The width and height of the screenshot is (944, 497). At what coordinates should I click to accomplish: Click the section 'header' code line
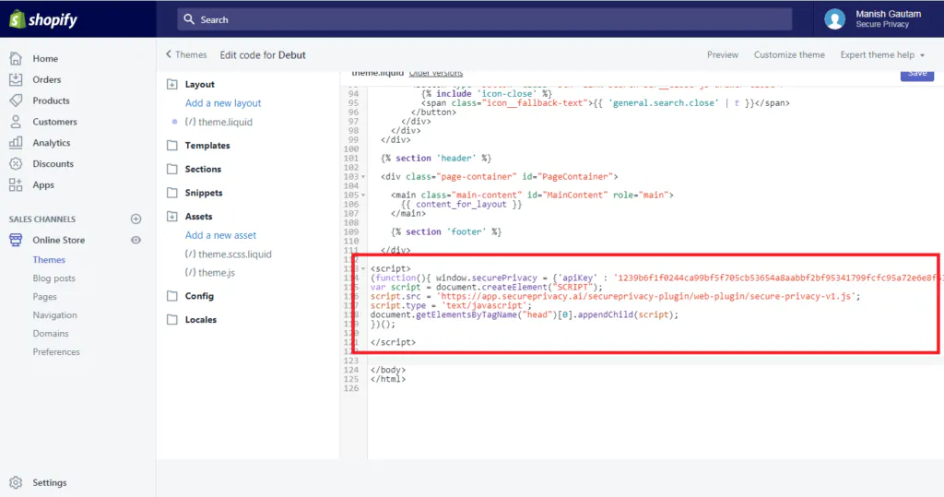click(436, 158)
